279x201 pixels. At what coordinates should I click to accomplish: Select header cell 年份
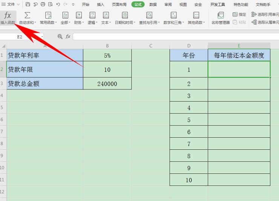pyautogui.click(x=189, y=55)
